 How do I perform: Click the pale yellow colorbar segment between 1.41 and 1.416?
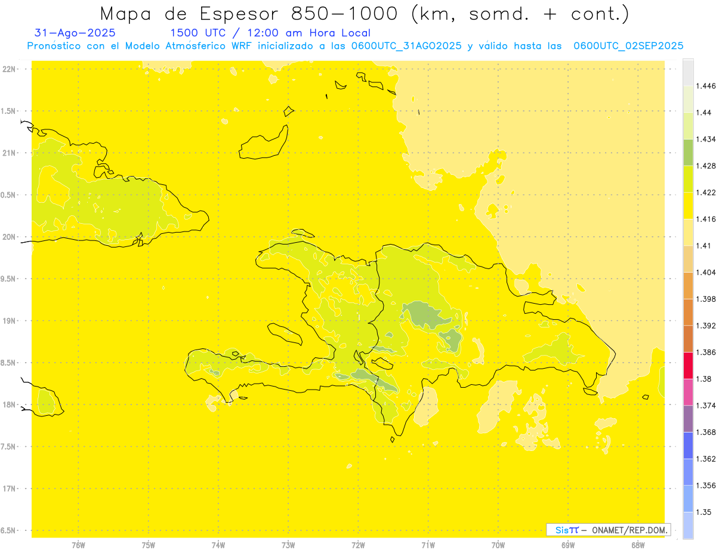point(688,232)
